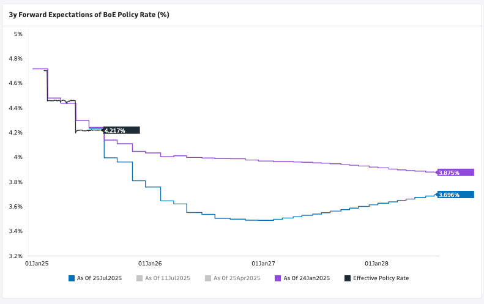
Task: Click the 01Jan27 x-axis tick label
Action: coord(263,263)
